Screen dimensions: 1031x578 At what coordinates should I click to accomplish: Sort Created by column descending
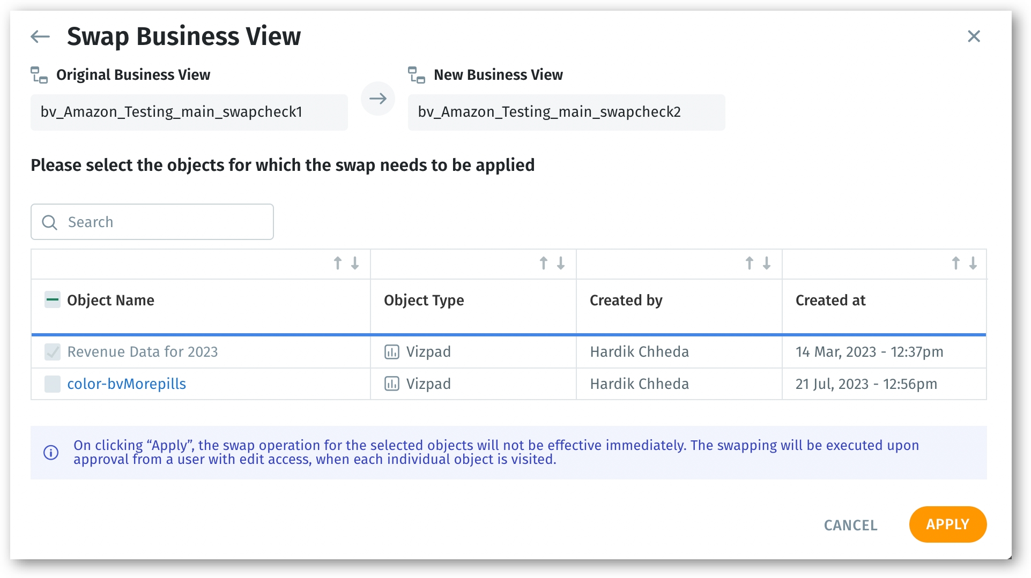[x=767, y=263]
